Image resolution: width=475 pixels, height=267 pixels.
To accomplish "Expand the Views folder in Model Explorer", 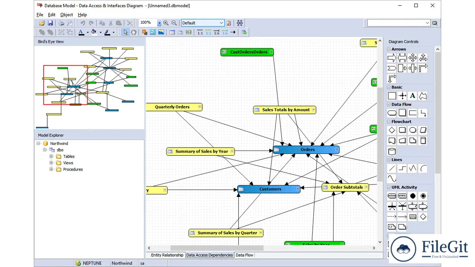I will pyautogui.click(x=51, y=163).
